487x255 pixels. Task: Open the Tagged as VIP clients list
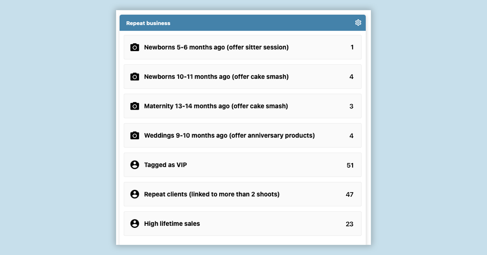pos(166,165)
